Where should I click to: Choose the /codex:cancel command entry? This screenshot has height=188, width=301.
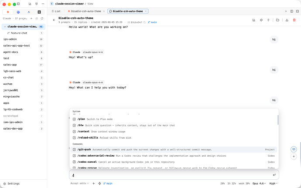[x=174, y=162]
